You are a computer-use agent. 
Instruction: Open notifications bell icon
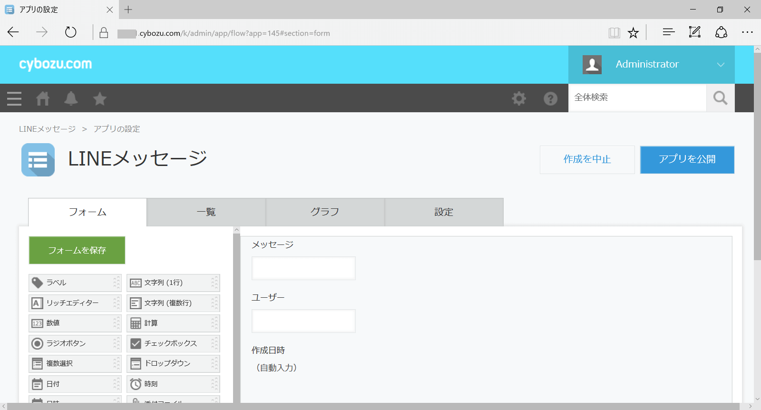click(x=71, y=98)
